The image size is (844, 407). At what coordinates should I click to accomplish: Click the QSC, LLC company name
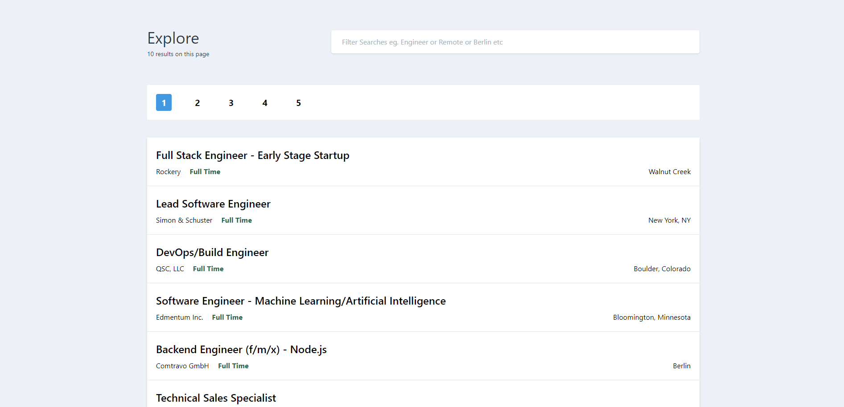(170, 269)
